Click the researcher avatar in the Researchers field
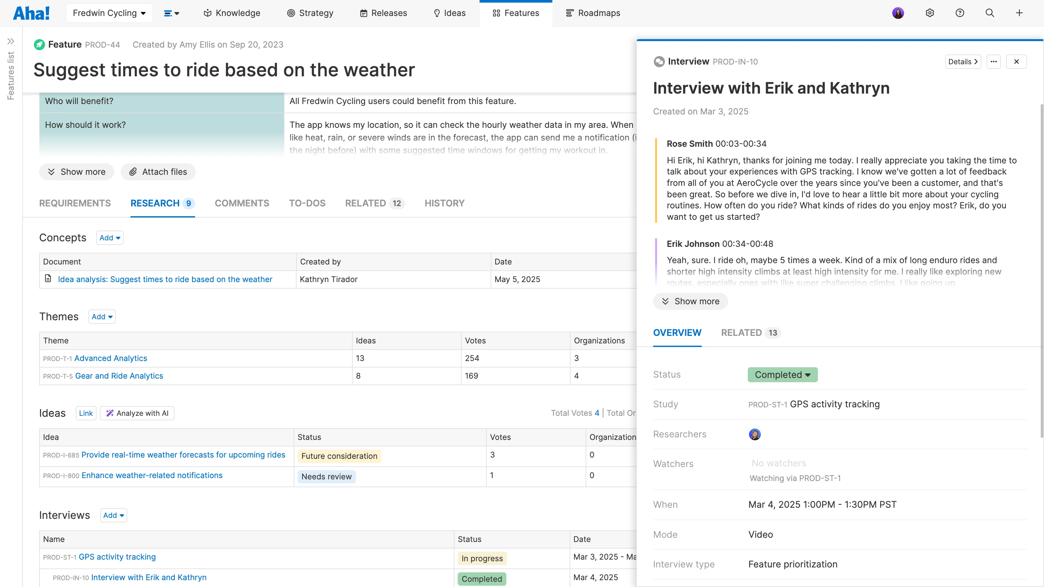This screenshot has width=1044, height=587. [x=755, y=434]
